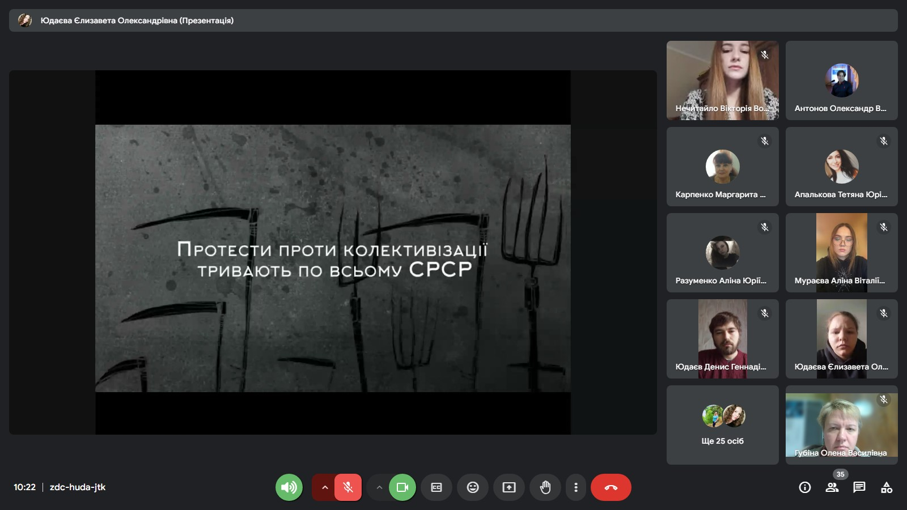This screenshot has width=907, height=510.
Task: Open the three-dot more options menu
Action: coord(576,487)
